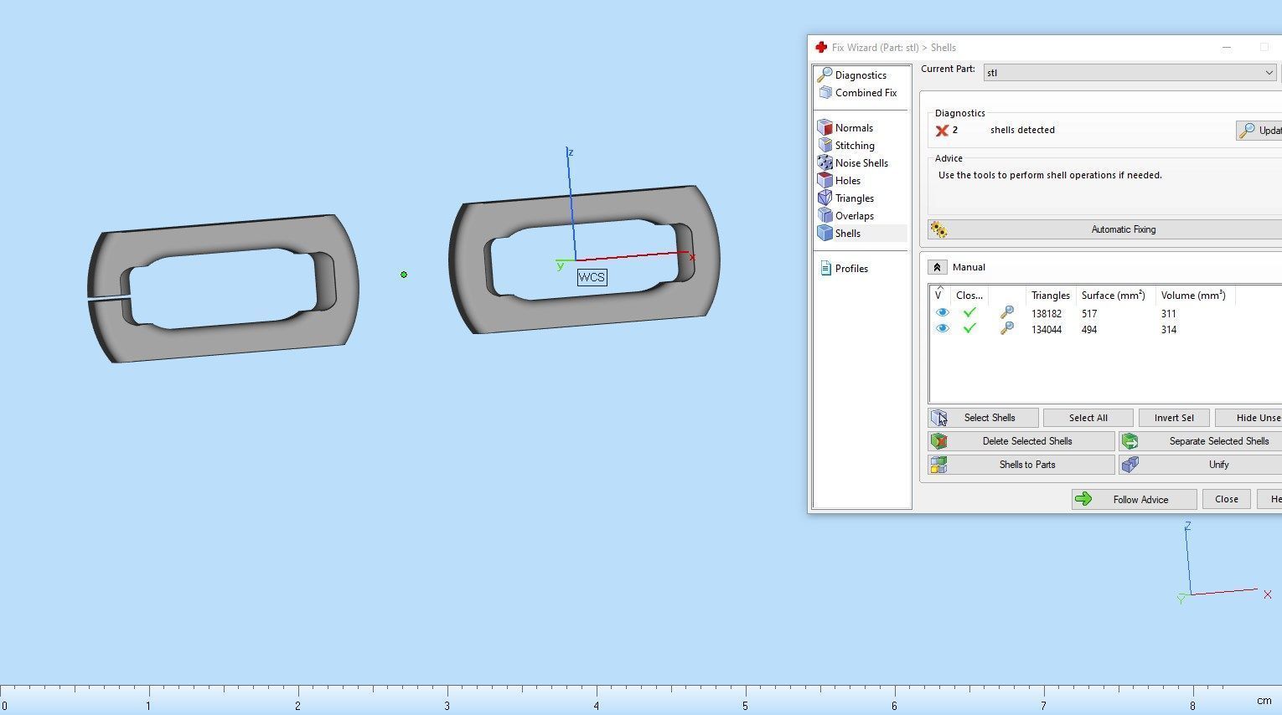Click the Separate Selected Shells icon
The image size is (1282, 715).
coord(1130,441)
